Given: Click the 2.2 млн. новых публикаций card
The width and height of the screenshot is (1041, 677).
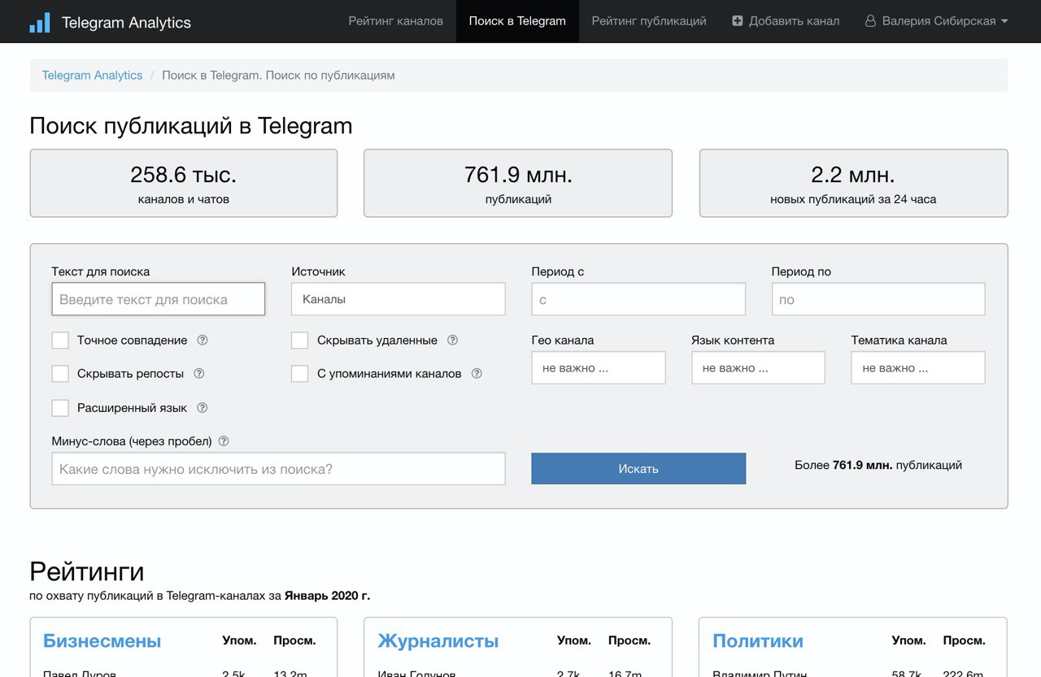Looking at the screenshot, I should [853, 183].
